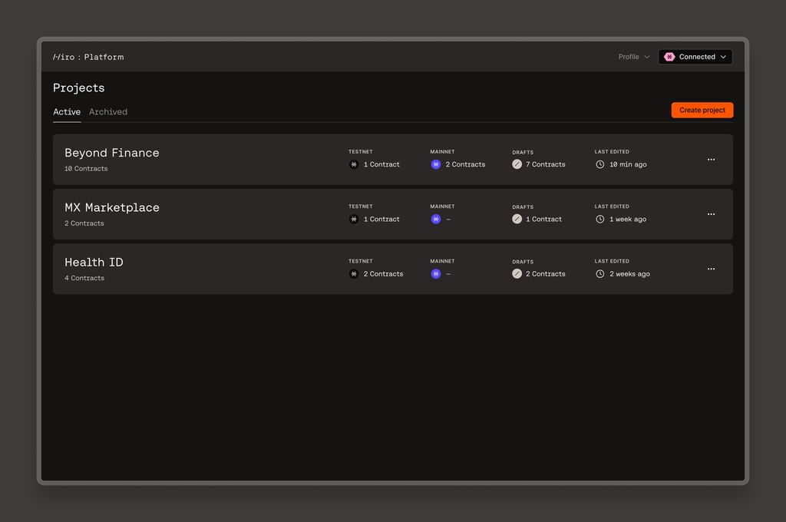Open the options menu for Beyond Finance
Image resolution: width=786 pixels, height=522 pixels.
click(711, 159)
